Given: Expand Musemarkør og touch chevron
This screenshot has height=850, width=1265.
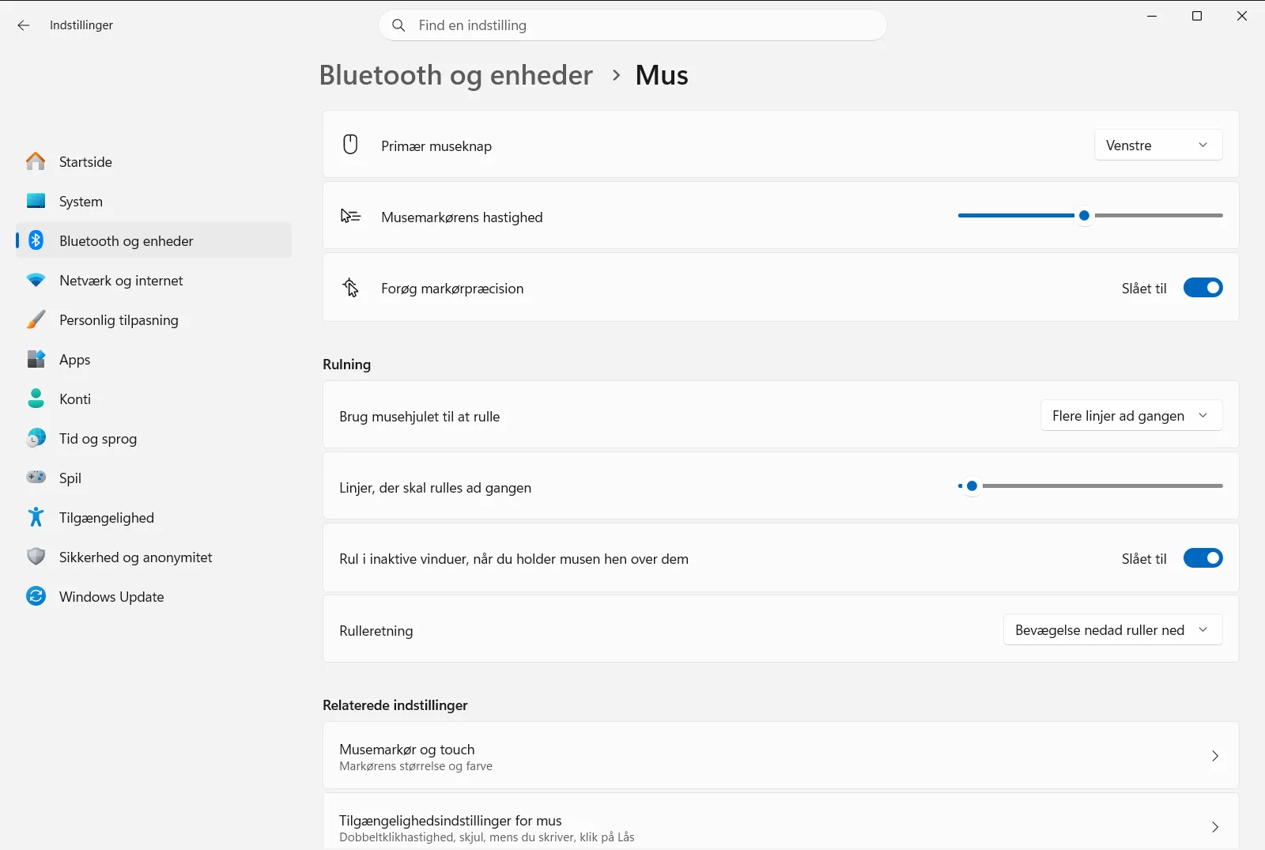Looking at the screenshot, I should [x=1215, y=756].
